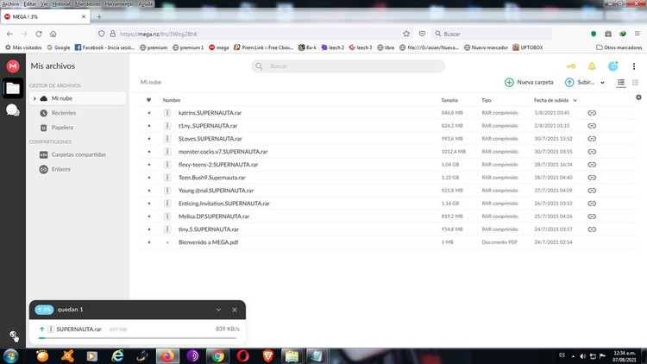Click the gold key recovery icon

(x=570, y=66)
